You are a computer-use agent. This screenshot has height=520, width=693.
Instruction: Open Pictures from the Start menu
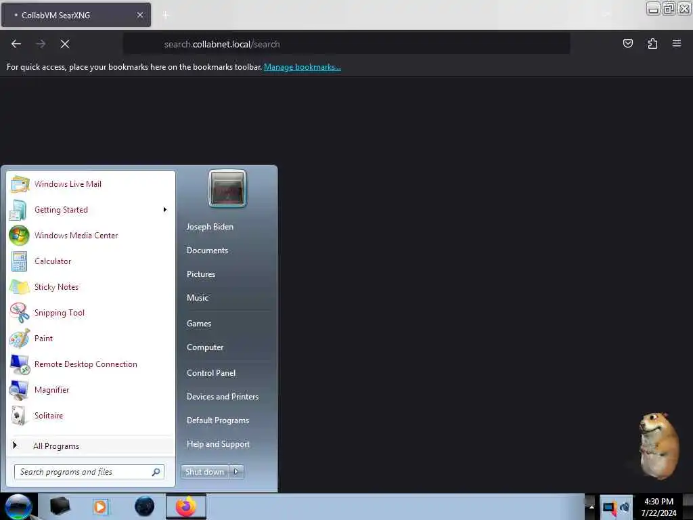[200, 274]
